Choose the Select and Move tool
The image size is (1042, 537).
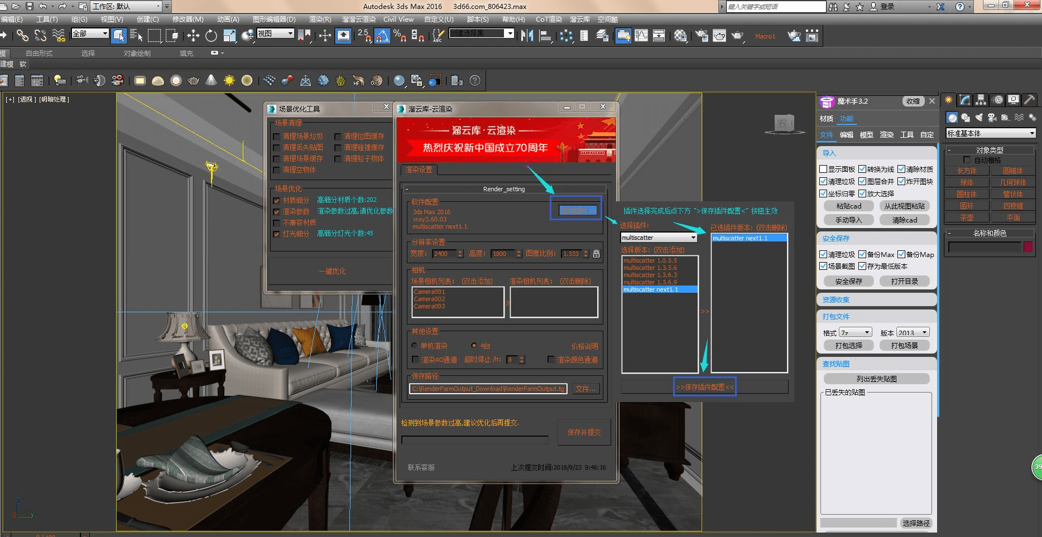193,36
